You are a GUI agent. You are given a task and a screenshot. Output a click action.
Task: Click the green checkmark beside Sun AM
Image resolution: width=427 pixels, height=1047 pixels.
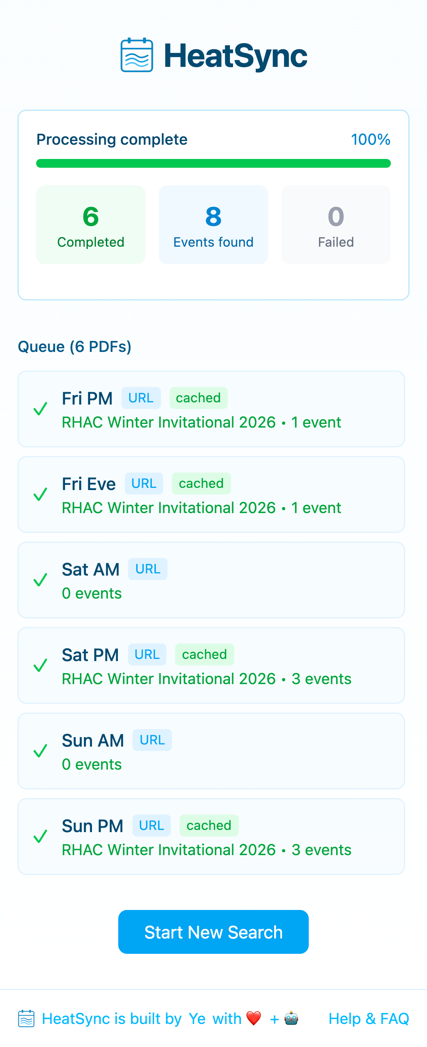[40, 751]
